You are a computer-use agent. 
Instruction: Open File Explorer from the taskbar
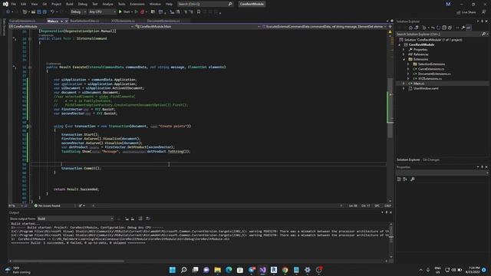tap(217, 270)
